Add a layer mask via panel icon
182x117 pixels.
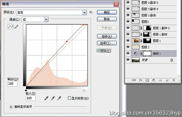tap(147, 80)
